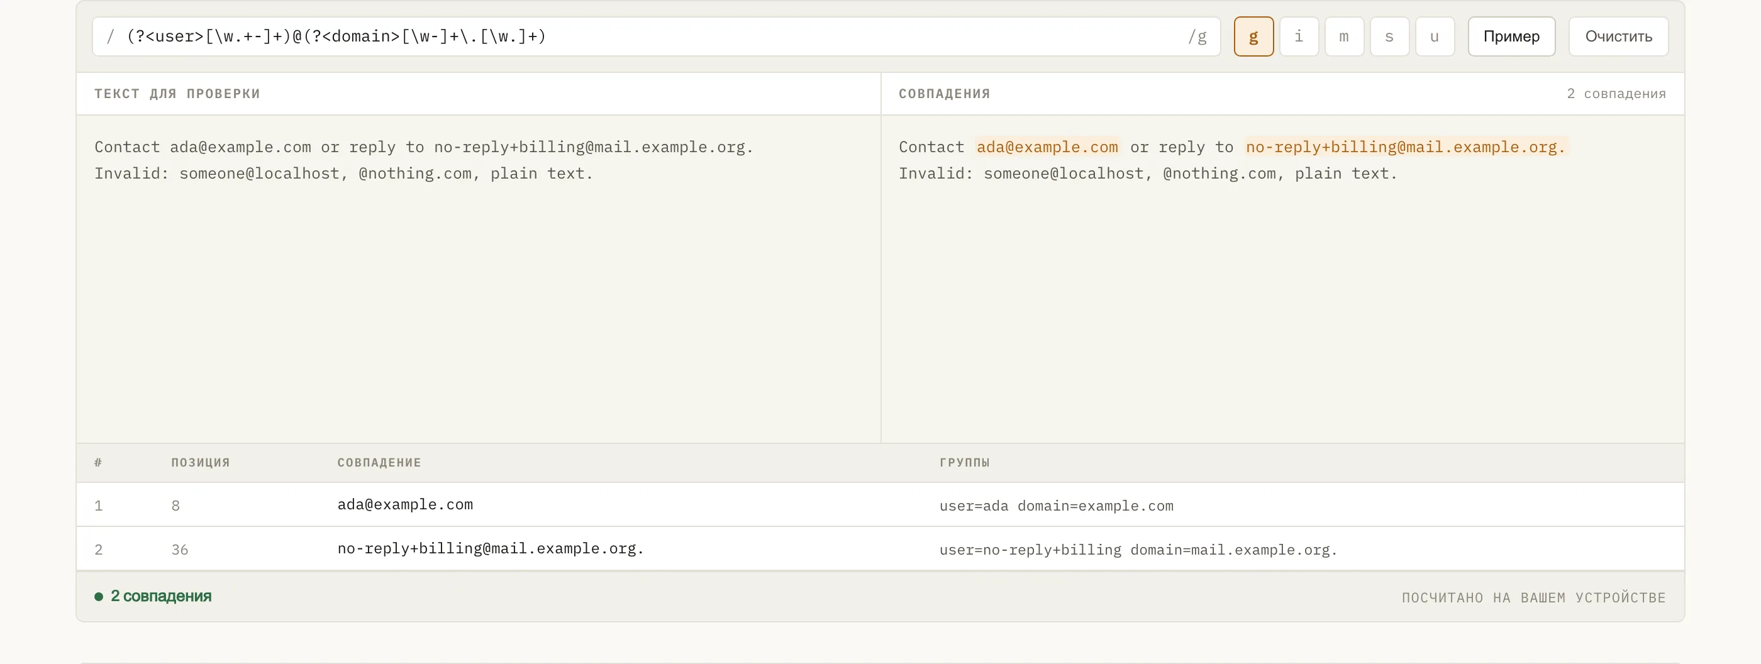Image resolution: width=1761 pixels, height=664 pixels.
Task: Click groups cell 'user=no-reply+billing domain=mail.example.org.'
Action: pos(1138,549)
